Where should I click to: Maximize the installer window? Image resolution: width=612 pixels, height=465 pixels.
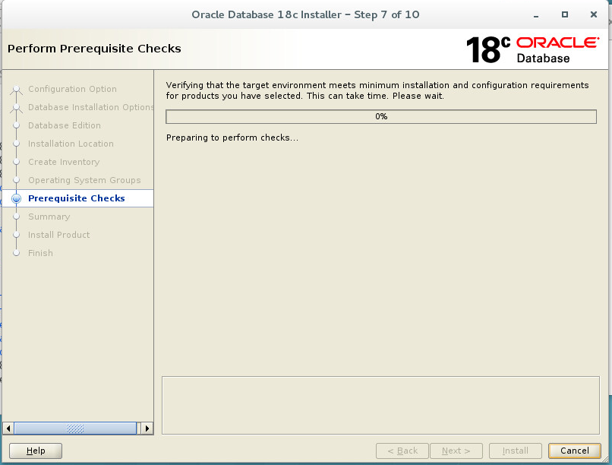point(565,14)
